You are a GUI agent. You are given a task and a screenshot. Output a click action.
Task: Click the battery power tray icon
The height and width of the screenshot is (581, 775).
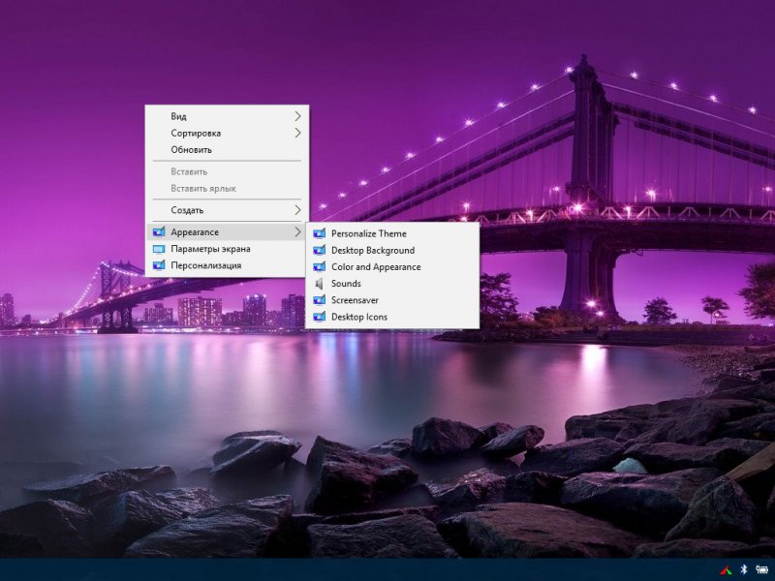pos(761,569)
